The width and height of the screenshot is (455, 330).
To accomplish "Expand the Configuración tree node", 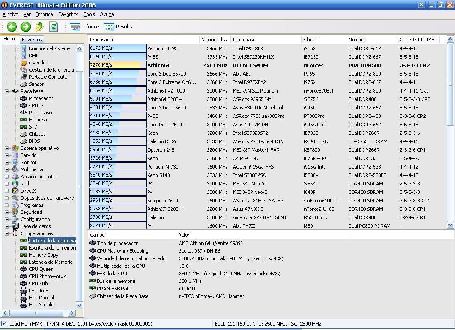I will (x=7, y=219).
